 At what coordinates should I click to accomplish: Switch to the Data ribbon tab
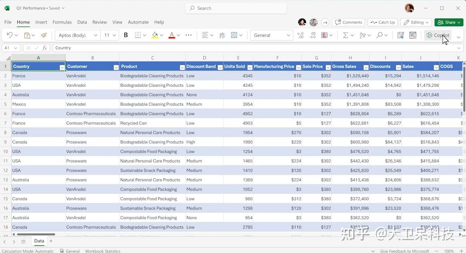tap(82, 22)
